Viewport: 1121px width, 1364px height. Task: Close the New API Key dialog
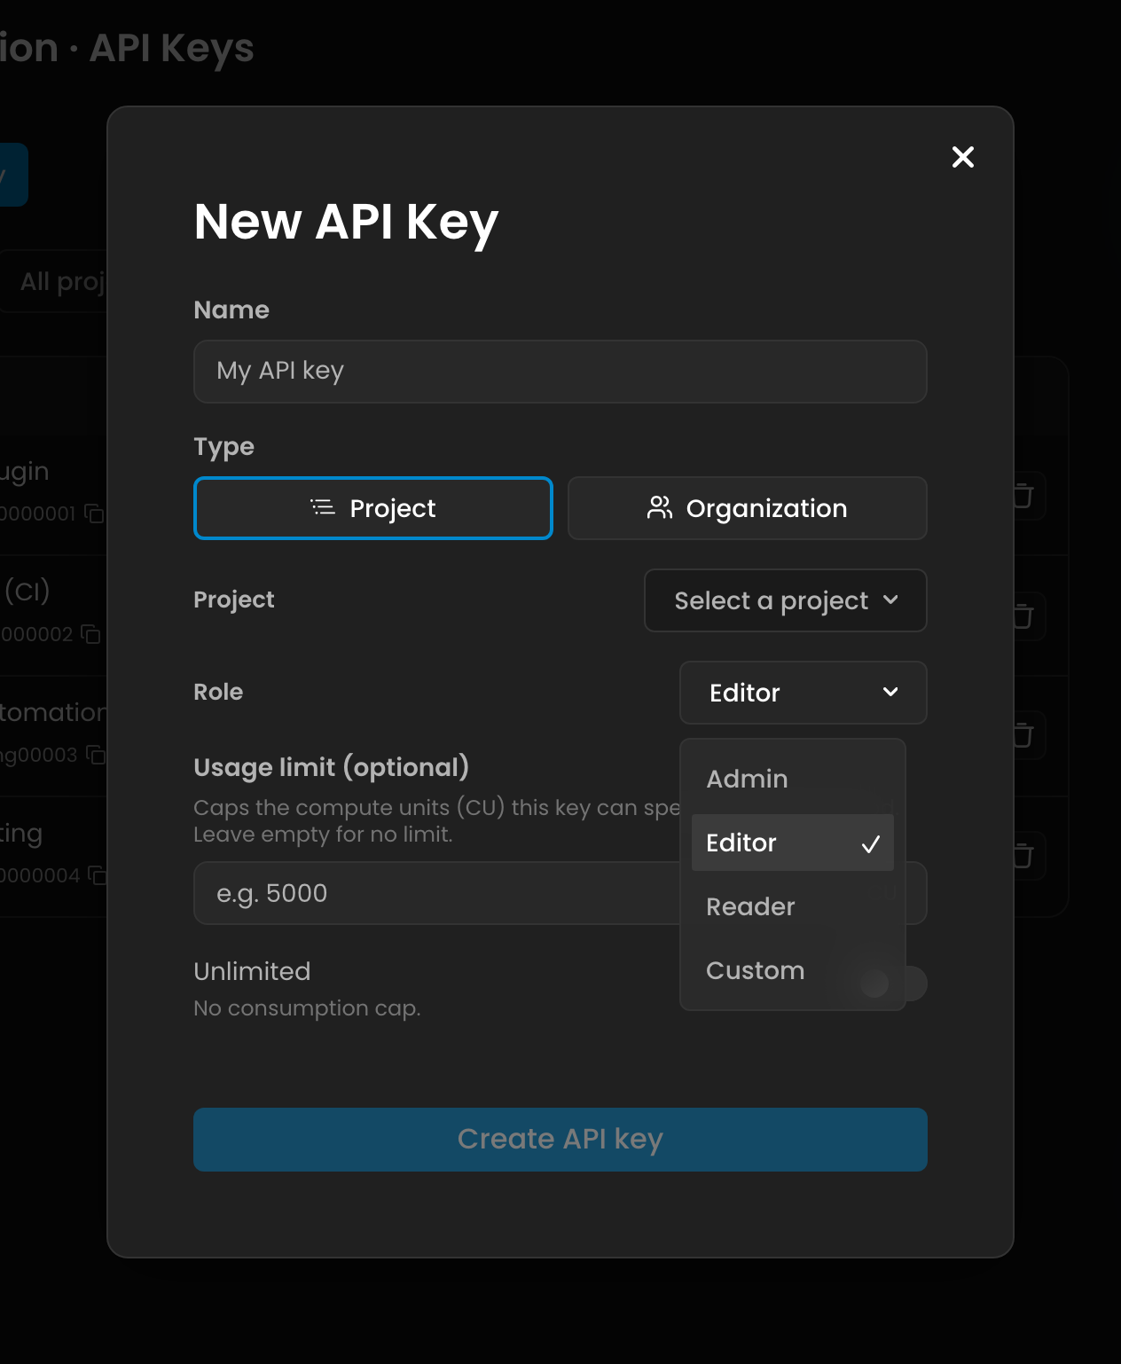point(962,157)
